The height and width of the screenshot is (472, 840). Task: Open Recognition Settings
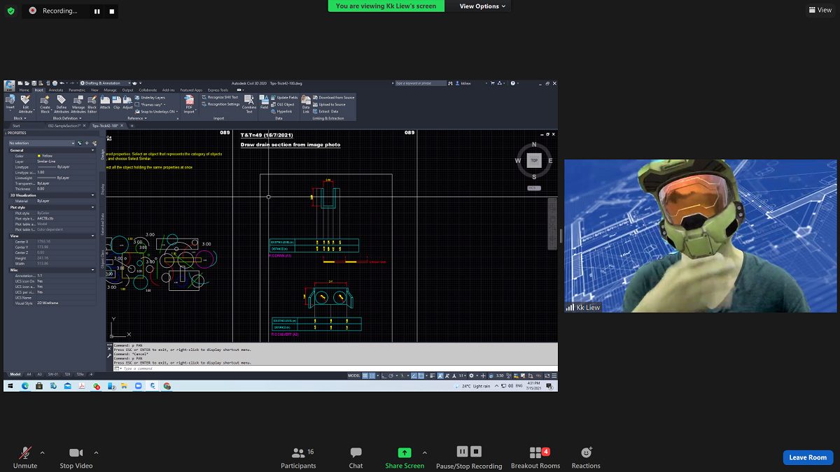pyautogui.click(x=220, y=104)
